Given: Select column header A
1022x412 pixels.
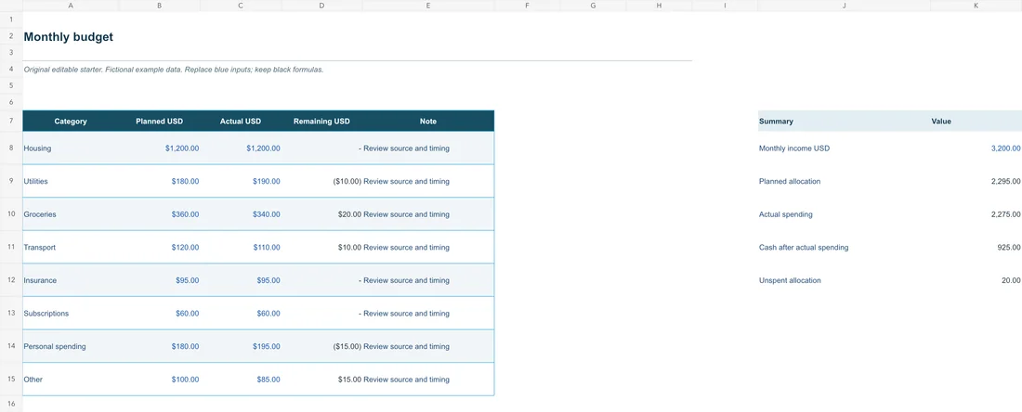Looking at the screenshot, I should click(71, 6).
